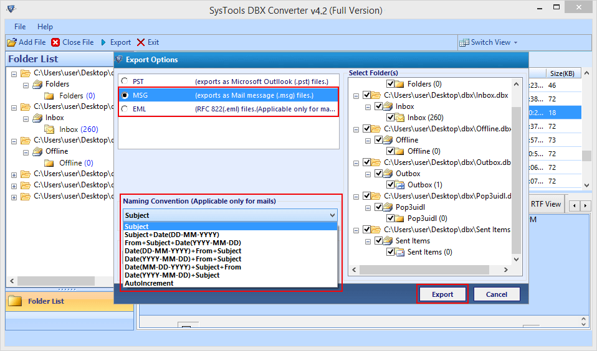This screenshot has height=351, width=597.
Task: Click the Select Folder vertical scrollbar thumb
Action: 516,180
